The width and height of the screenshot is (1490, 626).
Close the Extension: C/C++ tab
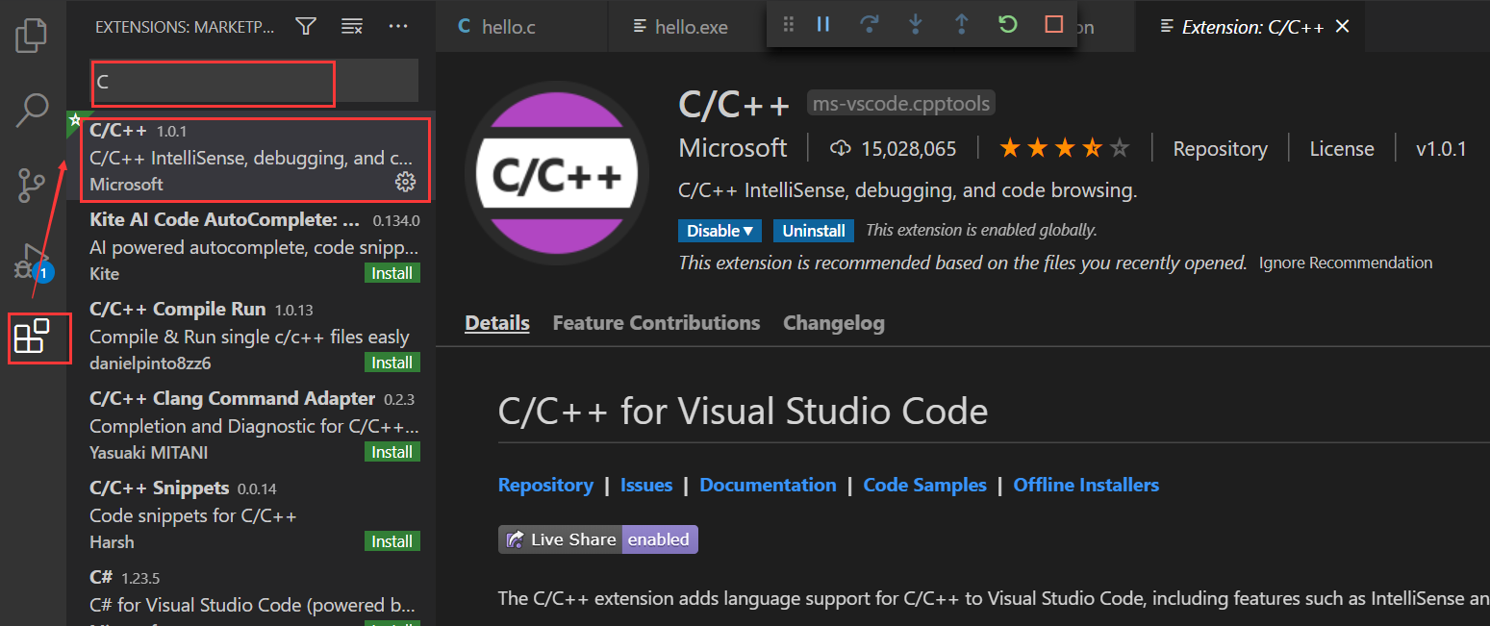click(1343, 27)
